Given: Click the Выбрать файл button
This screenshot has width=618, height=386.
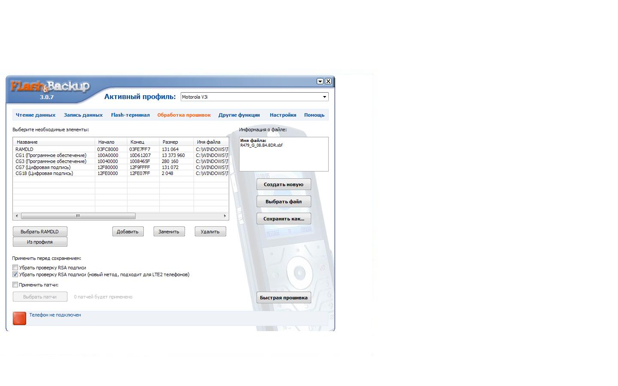Looking at the screenshot, I should coord(284,202).
